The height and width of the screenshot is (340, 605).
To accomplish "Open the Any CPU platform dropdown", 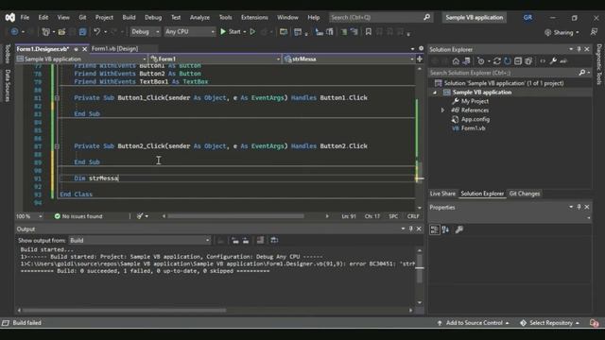I will (189, 31).
